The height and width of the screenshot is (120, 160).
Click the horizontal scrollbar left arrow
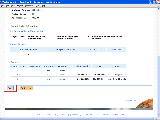pos(1,118)
